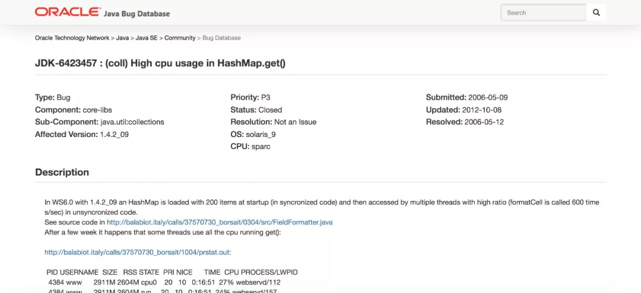Click the Affected Version 1.4.2_09 value

(x=115, y=134)
